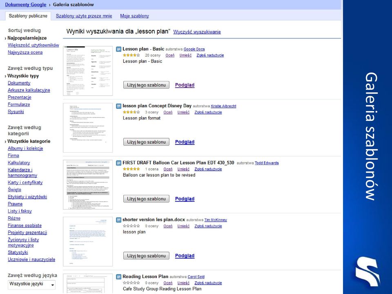
Task: Click document icon beside shorter version les plan.docx
Action: click(119, 220)
